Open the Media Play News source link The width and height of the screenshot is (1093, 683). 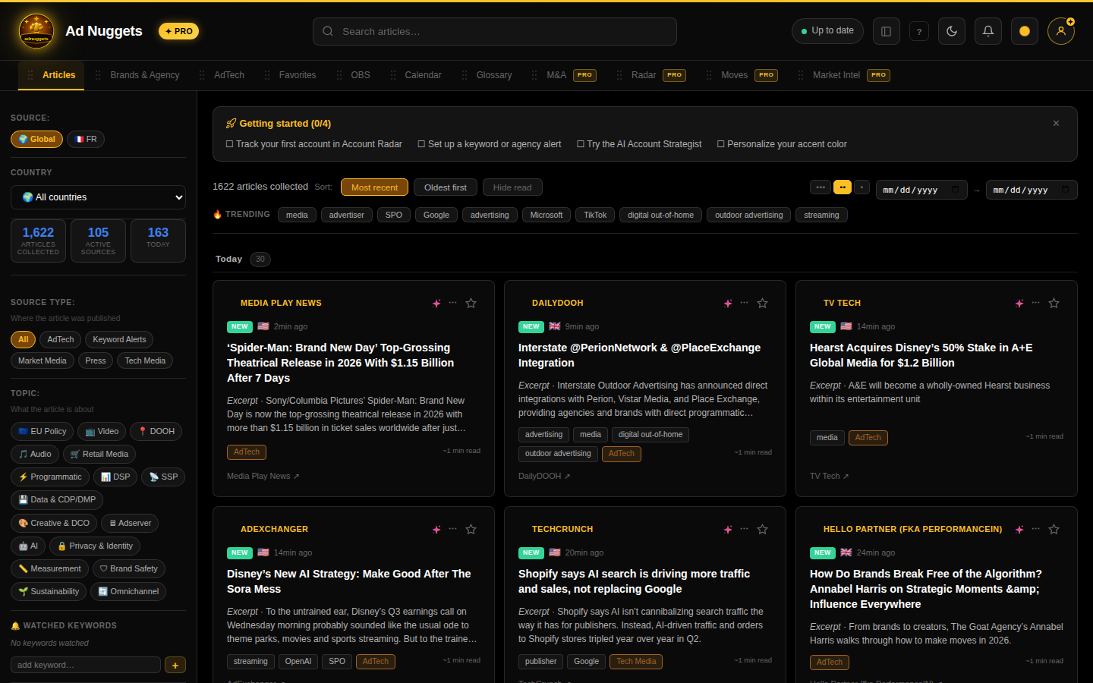pos(263,477)
